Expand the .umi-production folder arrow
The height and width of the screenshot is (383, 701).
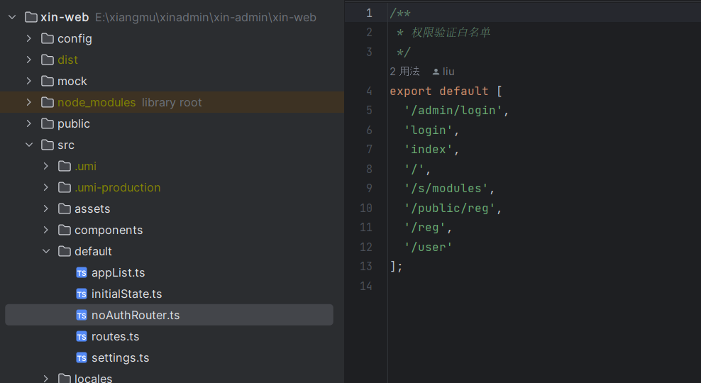click(x=46, y=188)
